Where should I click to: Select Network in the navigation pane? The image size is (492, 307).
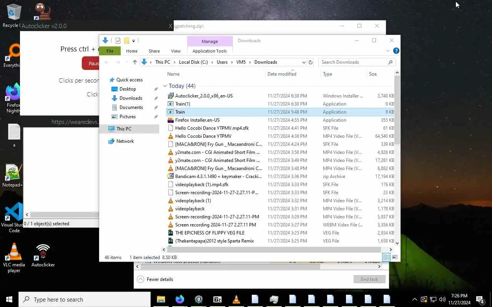(125, 141)
